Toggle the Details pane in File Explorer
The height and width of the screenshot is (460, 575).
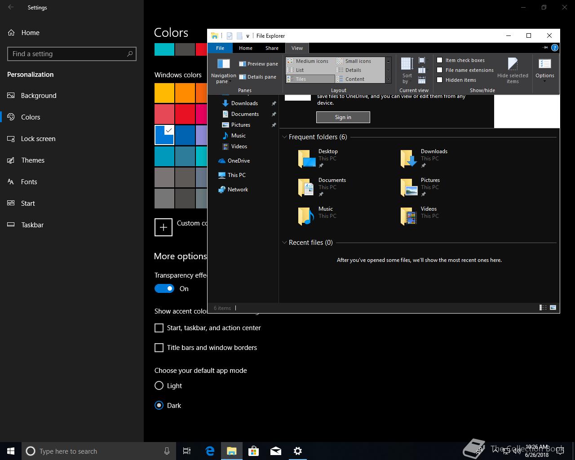pos(257,77)
